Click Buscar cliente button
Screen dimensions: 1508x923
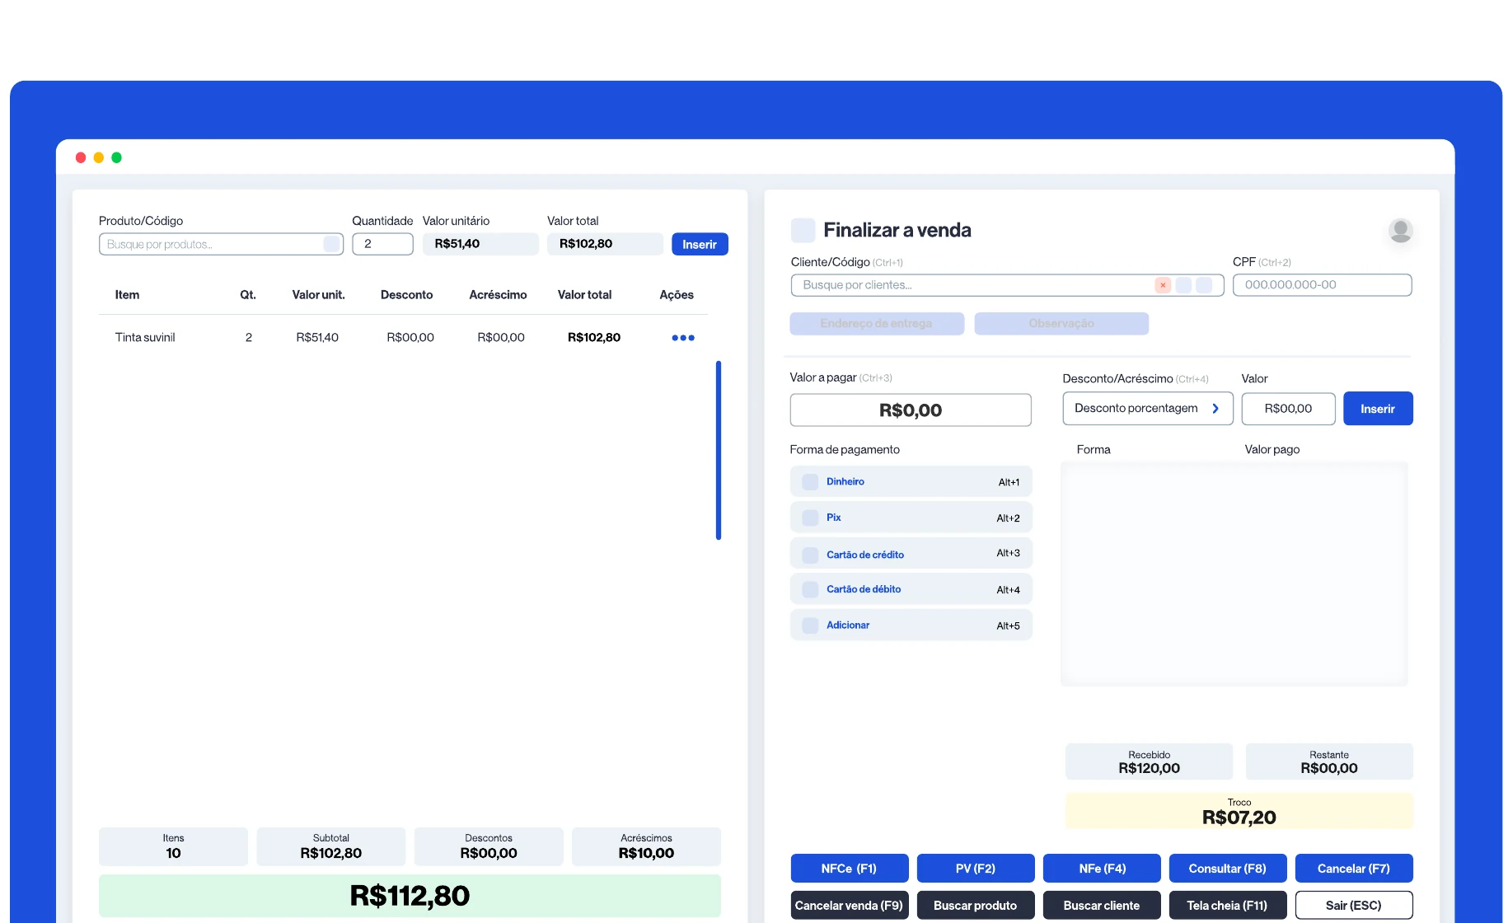pos(1102,905)
